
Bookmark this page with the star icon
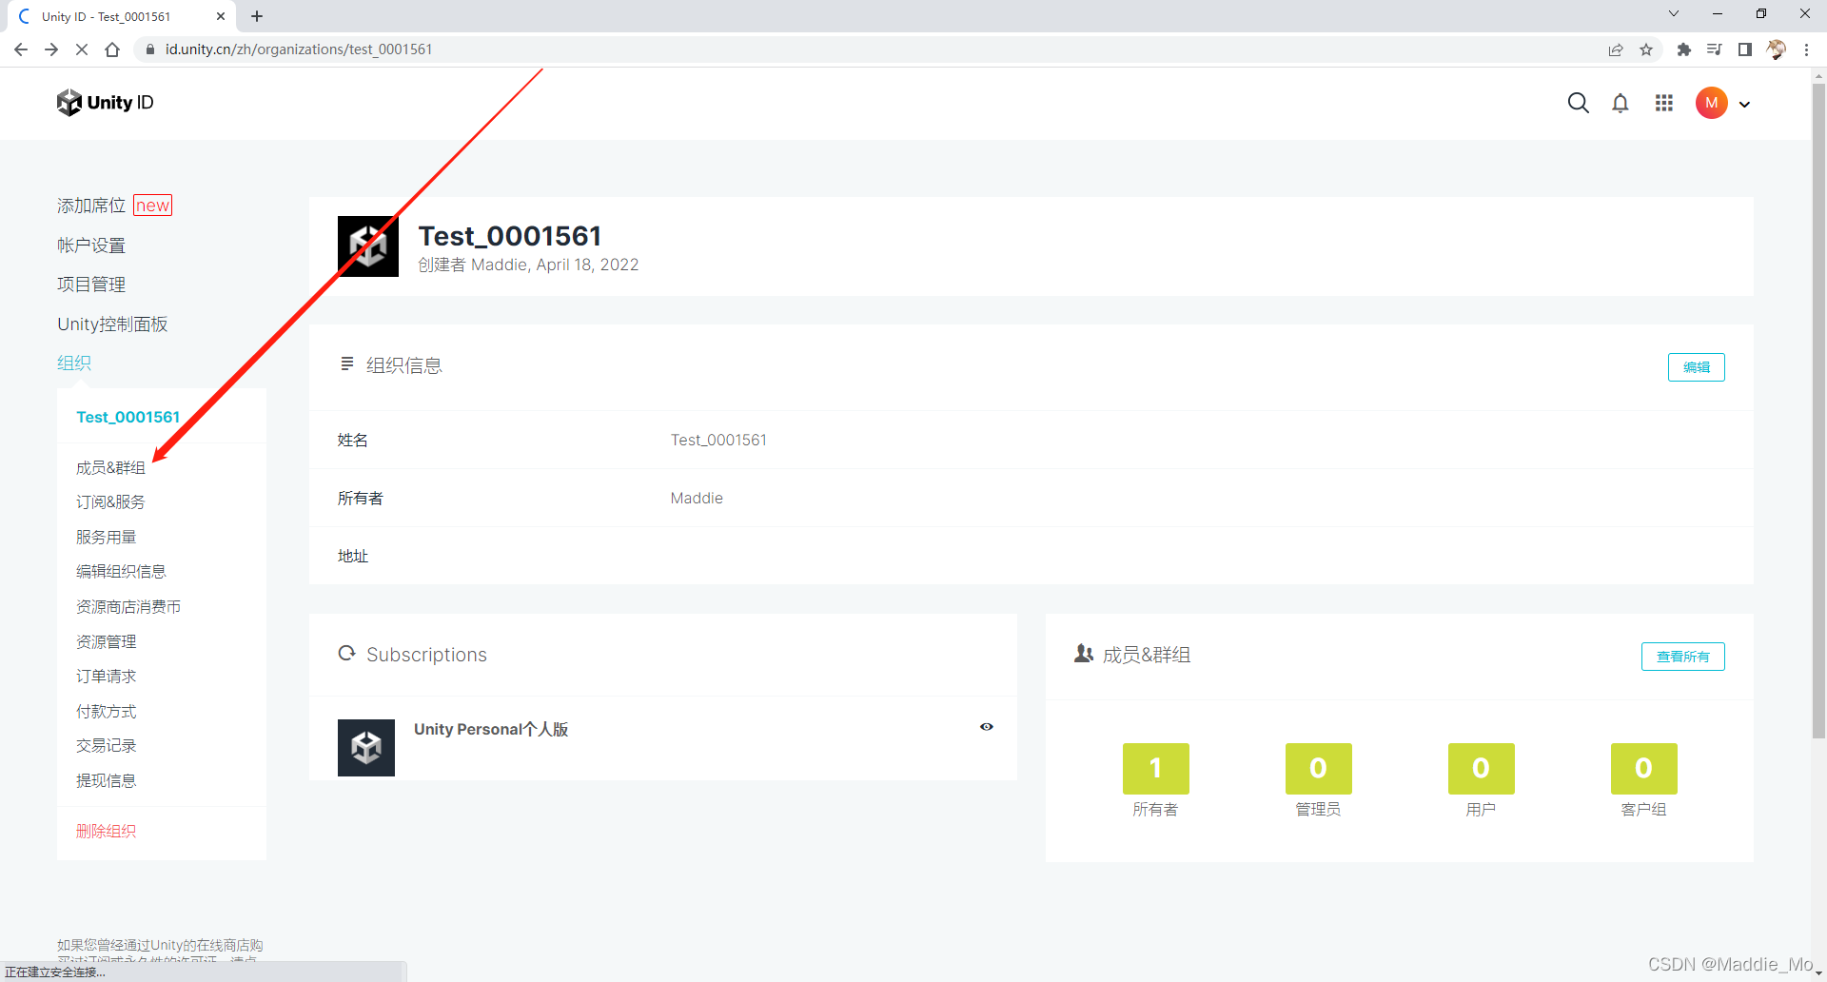tap(1646, 49)
